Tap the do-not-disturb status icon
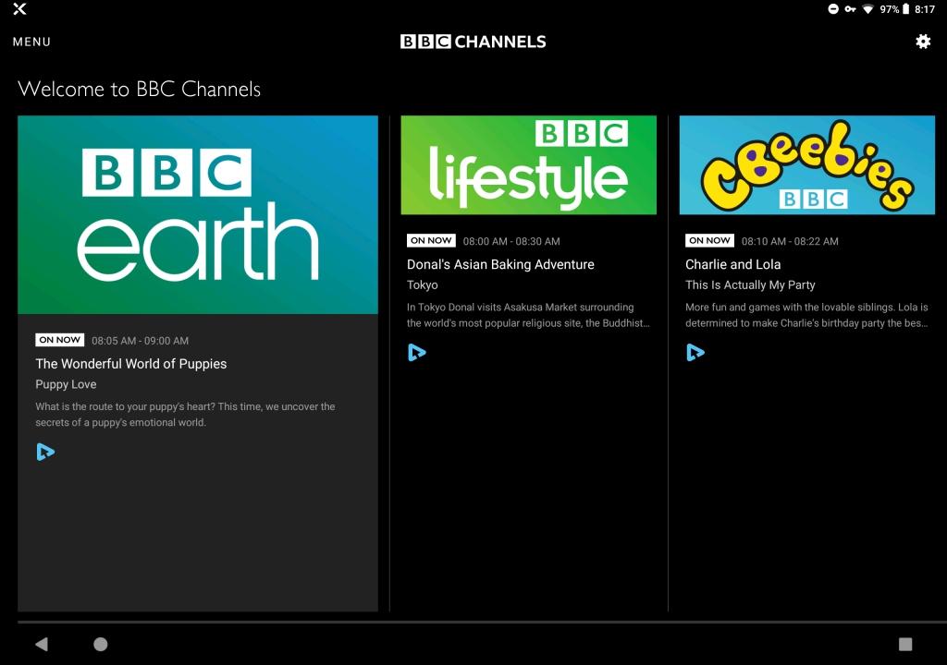This screenshot has width=947, height=665. click(833, 8)
